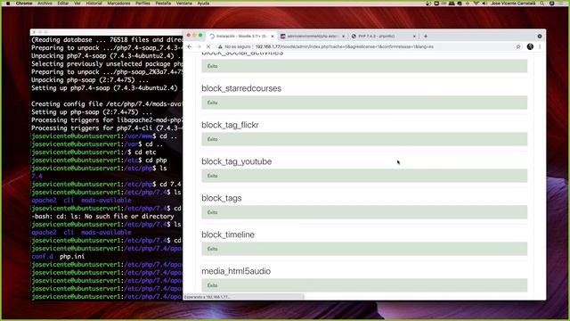Image resolution: width=570 pixels, height=321 pixels.
Task: Click the block_tags heading
Action: click(222, 198)
